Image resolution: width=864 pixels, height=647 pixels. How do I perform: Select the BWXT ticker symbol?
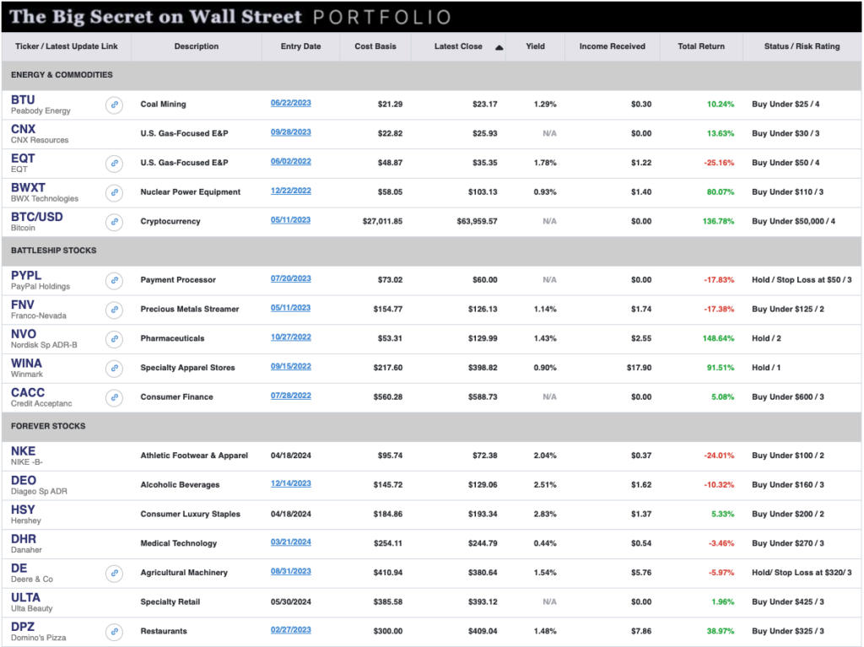(x=28, y=187)
